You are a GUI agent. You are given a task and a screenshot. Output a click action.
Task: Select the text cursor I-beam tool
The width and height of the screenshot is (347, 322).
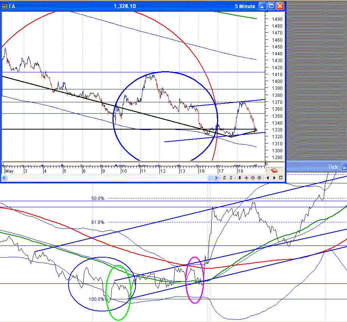pos(231,178)
